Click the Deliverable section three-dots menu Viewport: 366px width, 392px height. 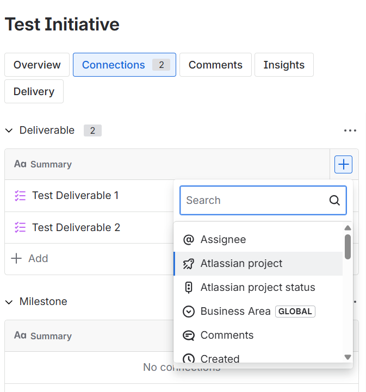pyautogui.click(x=350, y=130)
